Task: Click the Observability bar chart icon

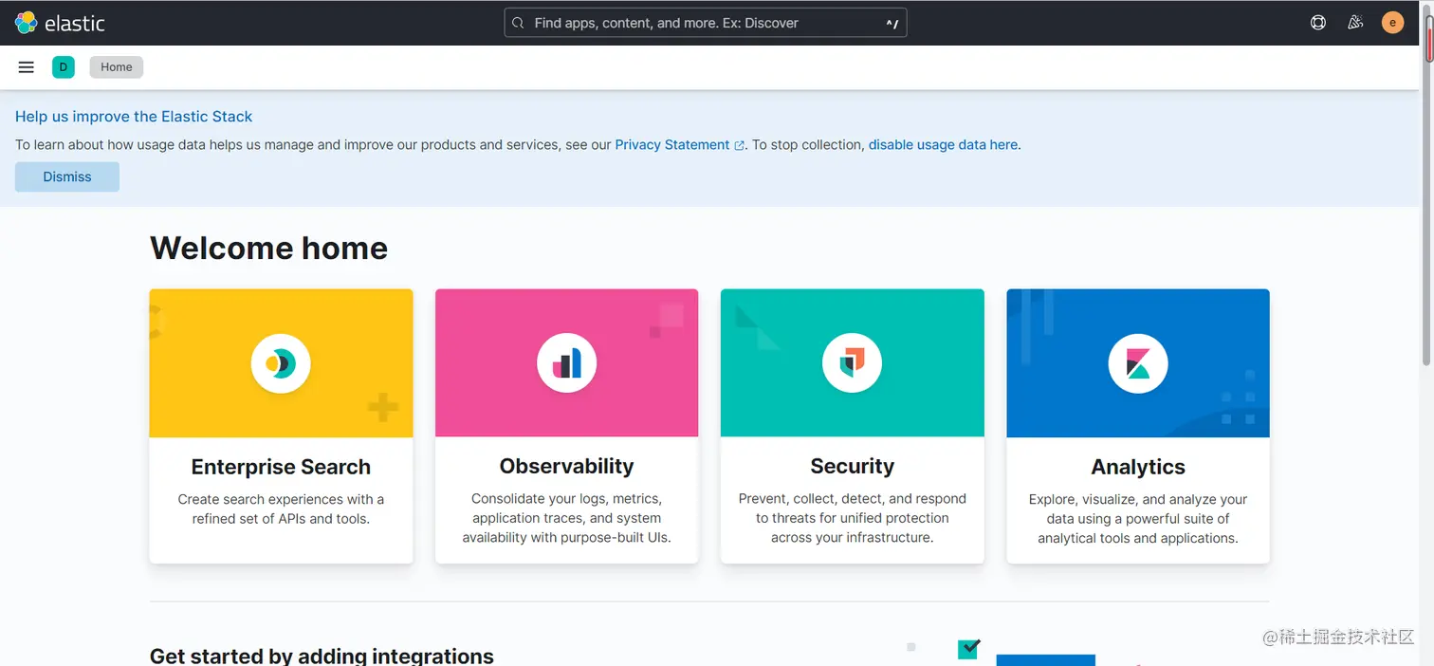Action: tap(566, 363)
